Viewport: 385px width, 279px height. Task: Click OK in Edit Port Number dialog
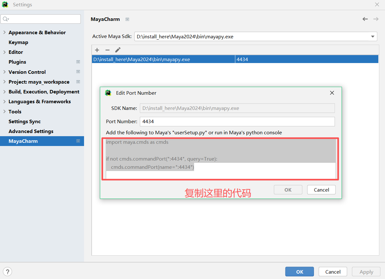point(288,190)
